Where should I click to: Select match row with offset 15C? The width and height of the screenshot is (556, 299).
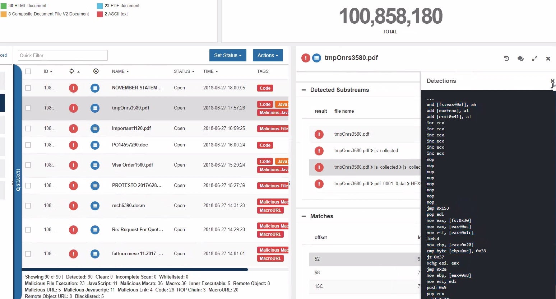365,286
